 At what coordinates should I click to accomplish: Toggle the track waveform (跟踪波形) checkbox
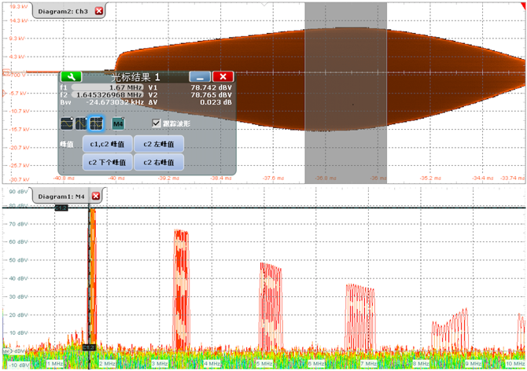point(156,123)
